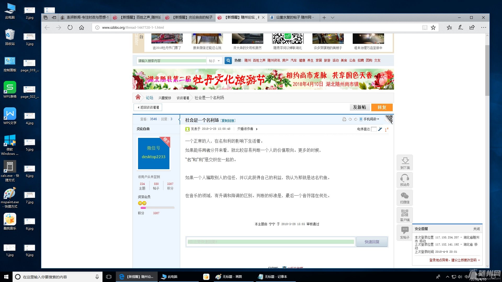Click the blue search magnifier button
This screenshot has height=282, width=502.
click(228, 61)
